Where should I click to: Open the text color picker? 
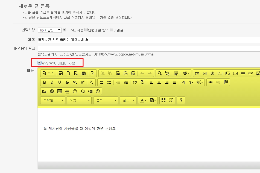click(x=143, y=100)
